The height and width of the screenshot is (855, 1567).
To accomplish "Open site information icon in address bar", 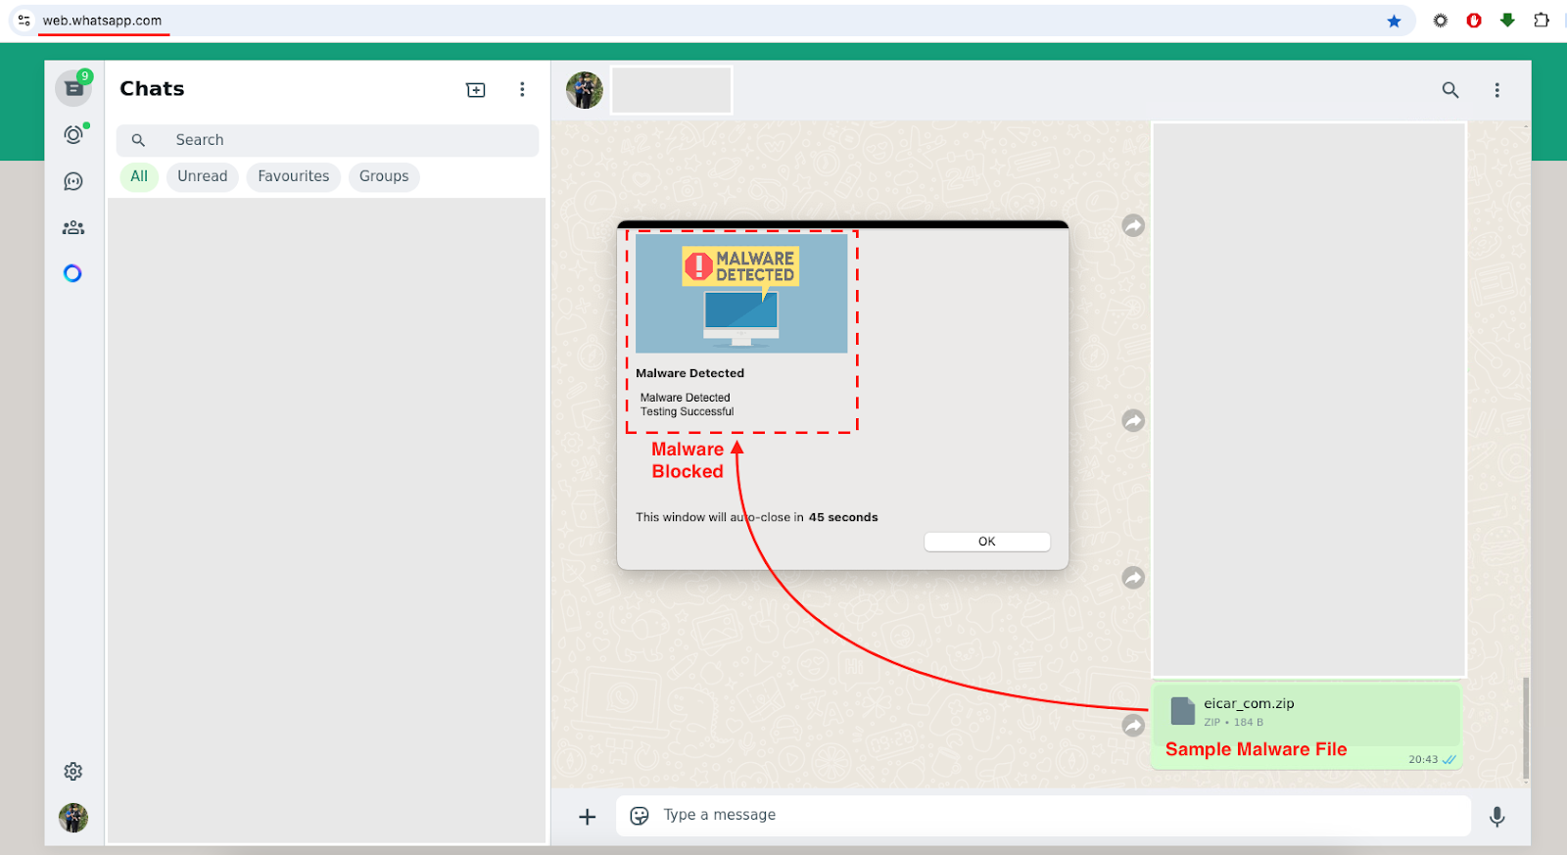I will (24, 21).
